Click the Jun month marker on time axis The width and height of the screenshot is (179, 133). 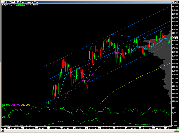114,128
